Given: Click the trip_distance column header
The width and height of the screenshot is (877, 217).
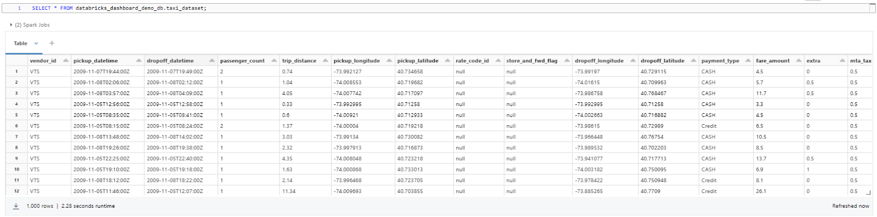Looking at the screenshot, I should [x=305, y=61].
